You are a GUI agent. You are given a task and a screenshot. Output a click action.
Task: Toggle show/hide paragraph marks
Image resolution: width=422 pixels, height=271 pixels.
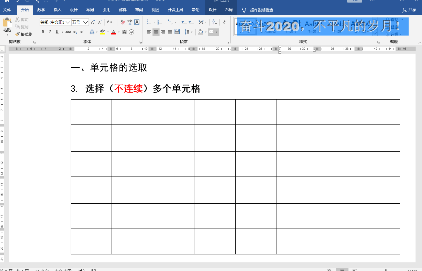click(x=225, y=22)
